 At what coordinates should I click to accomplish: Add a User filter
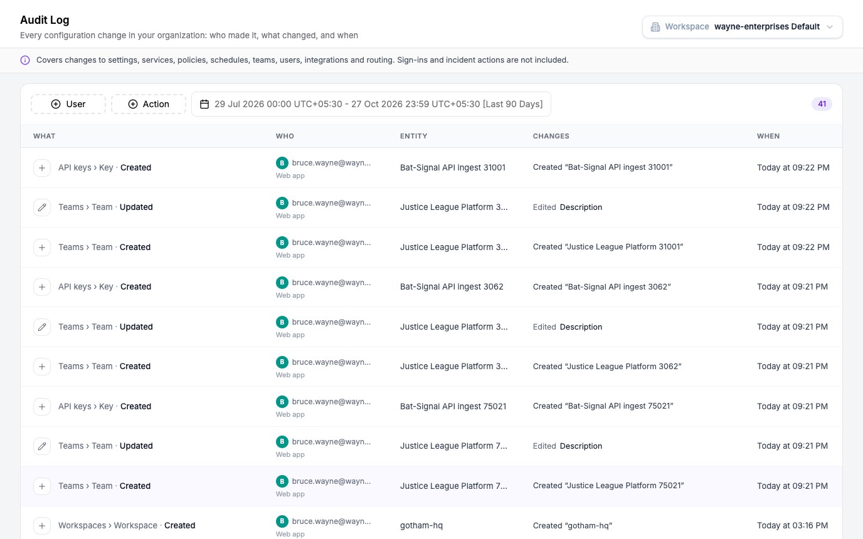click(68, 104)
